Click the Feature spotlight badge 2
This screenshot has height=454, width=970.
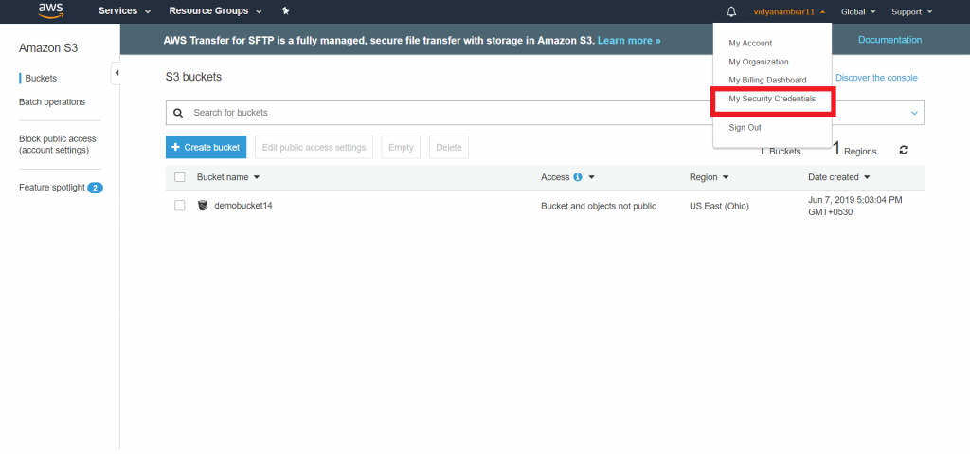click(96, 188)
